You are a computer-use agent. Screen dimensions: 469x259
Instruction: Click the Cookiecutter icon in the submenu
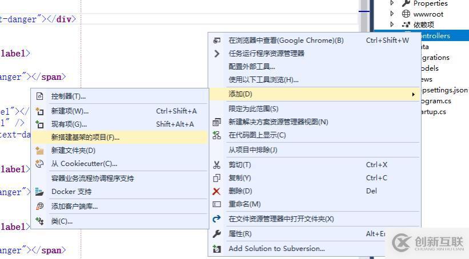click(x=39, y=163)
